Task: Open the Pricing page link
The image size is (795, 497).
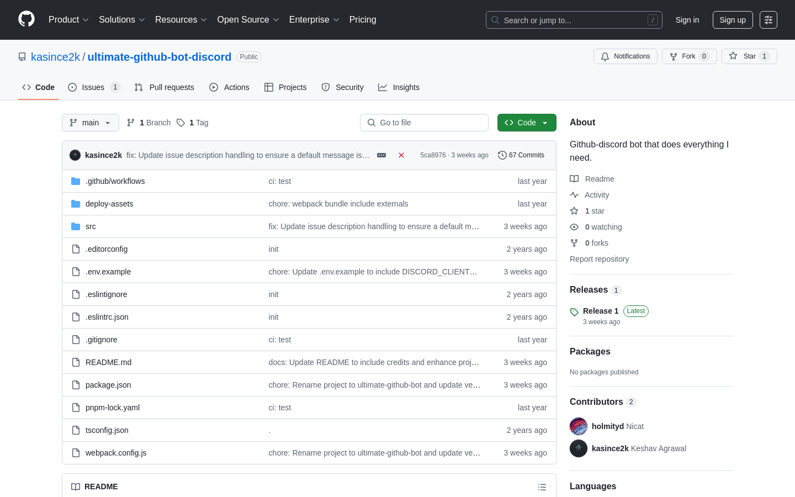Action: click(x=363, y=20)
